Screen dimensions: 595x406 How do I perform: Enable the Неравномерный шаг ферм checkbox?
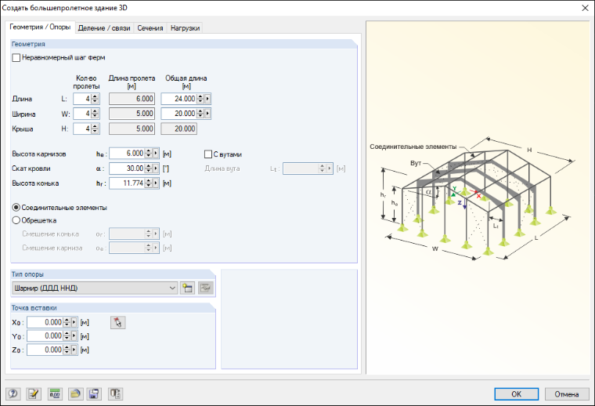(16, 58)
